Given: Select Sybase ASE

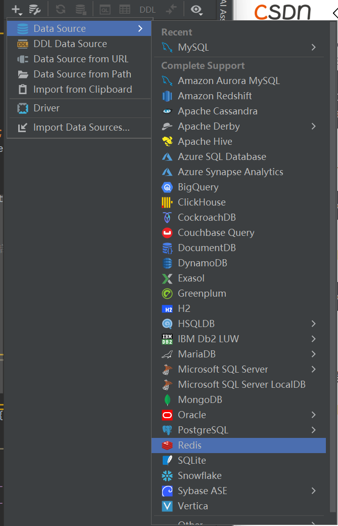Looking at the screenshot, I should 238,491.
